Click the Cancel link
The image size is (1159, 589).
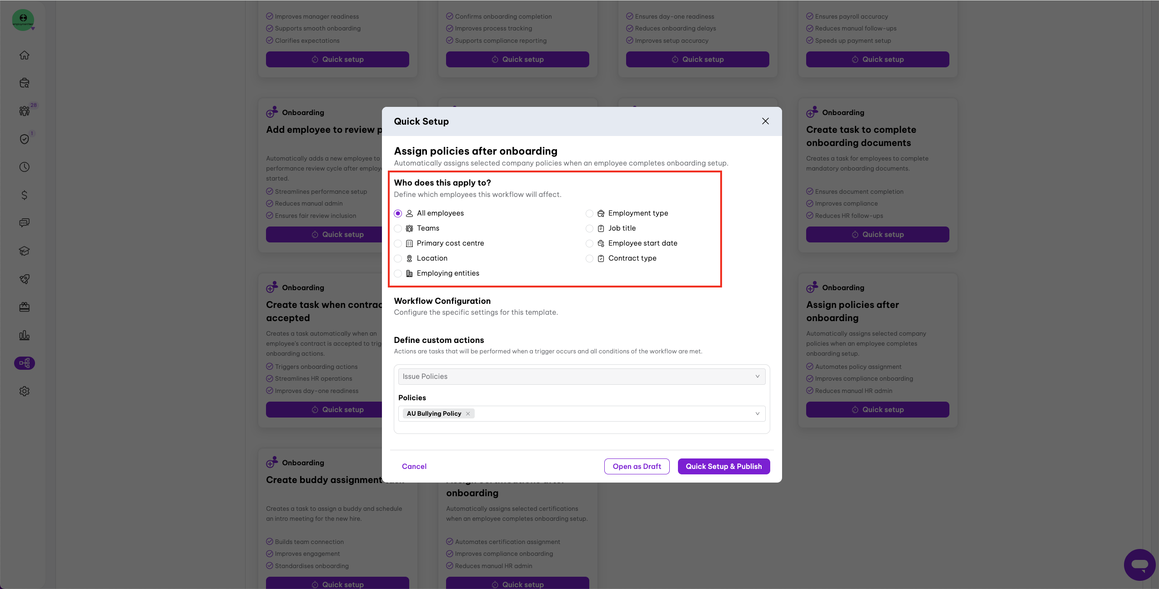click(x=414, y=466)
